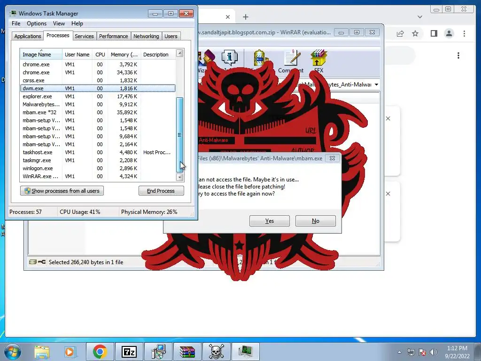Click Yes in the patch dialog
The image size is (481, 361).
pos(269,221)
